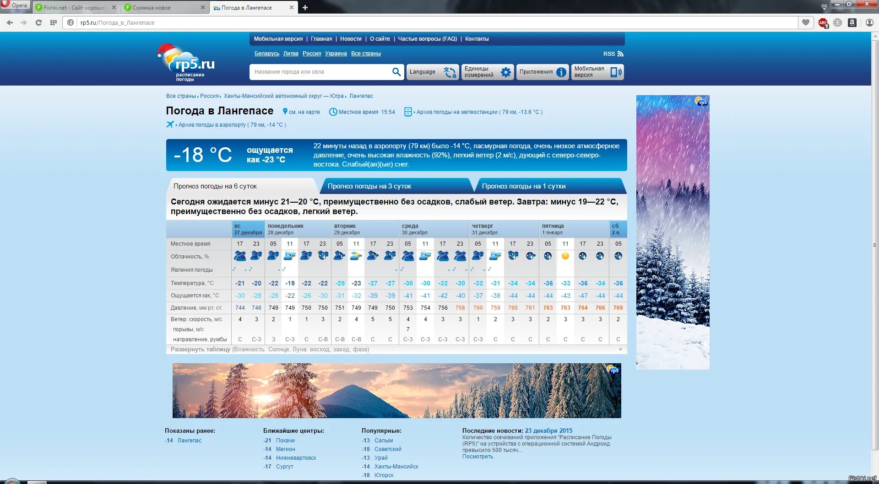879x484 pixels.
Task: Open the Language selector button
Action: point(433,72)
